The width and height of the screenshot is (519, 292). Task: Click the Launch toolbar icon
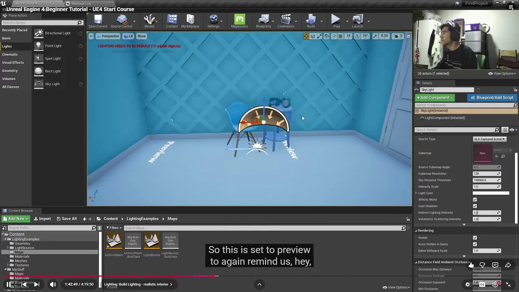point(358,21)
